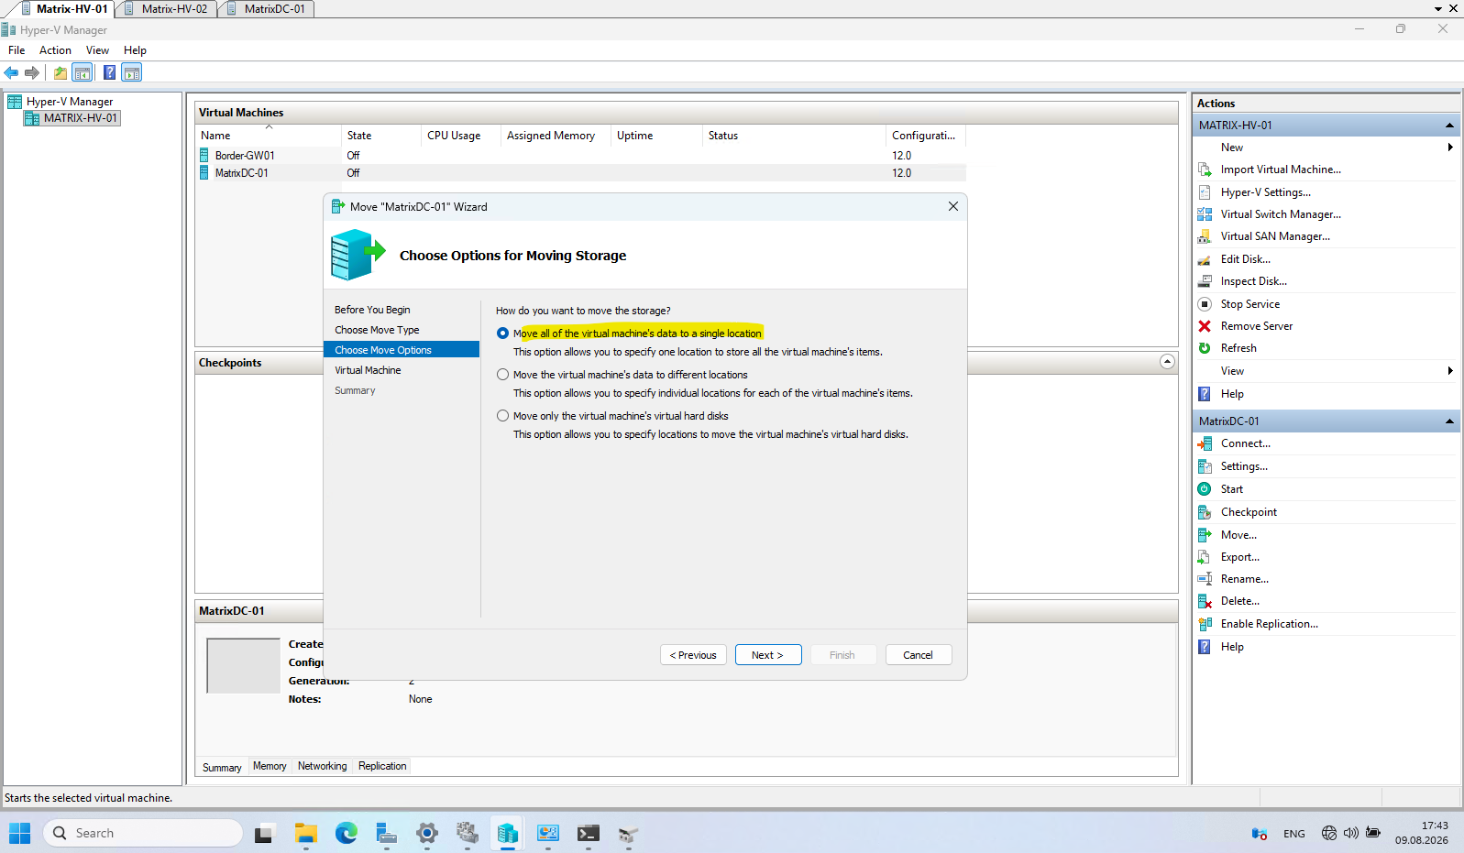Expand the View submenu in Actions pane
Screen dimensions: 1464x853
point(1450,371)
